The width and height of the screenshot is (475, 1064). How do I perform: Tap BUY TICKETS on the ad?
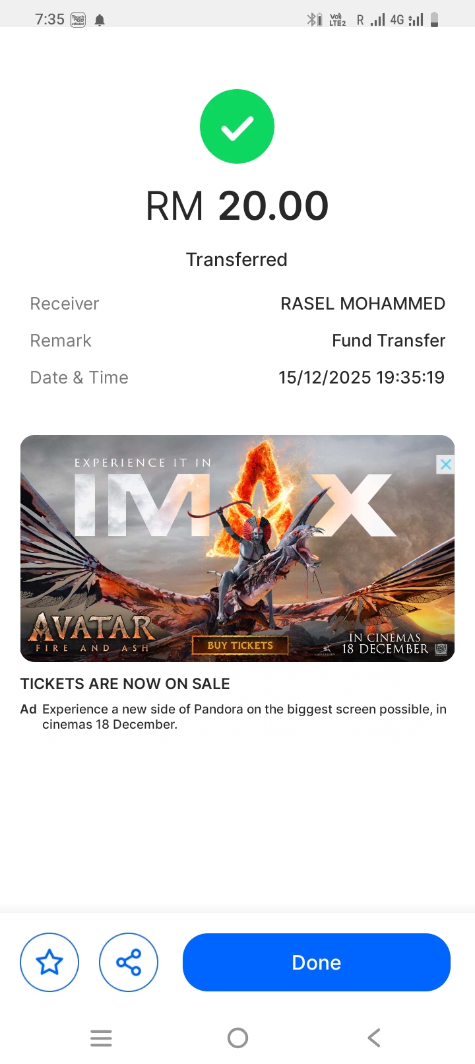[240, 646]
